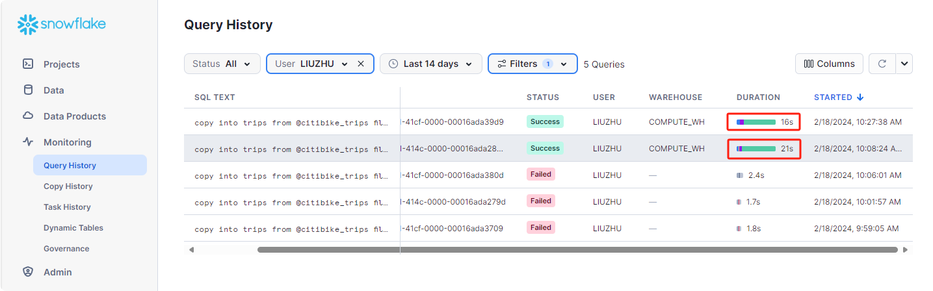Open Projects via its terminal icon
This screenshot has width=933, height=291.
click(28, 64)
